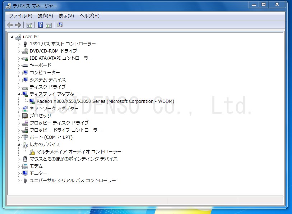
Task: Click the プロセッサ chip icon
Action: 25,116
